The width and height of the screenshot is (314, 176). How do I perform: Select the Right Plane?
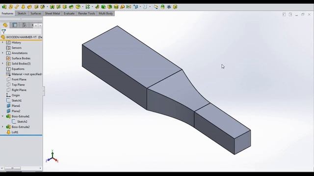click(x=16, y=90)
